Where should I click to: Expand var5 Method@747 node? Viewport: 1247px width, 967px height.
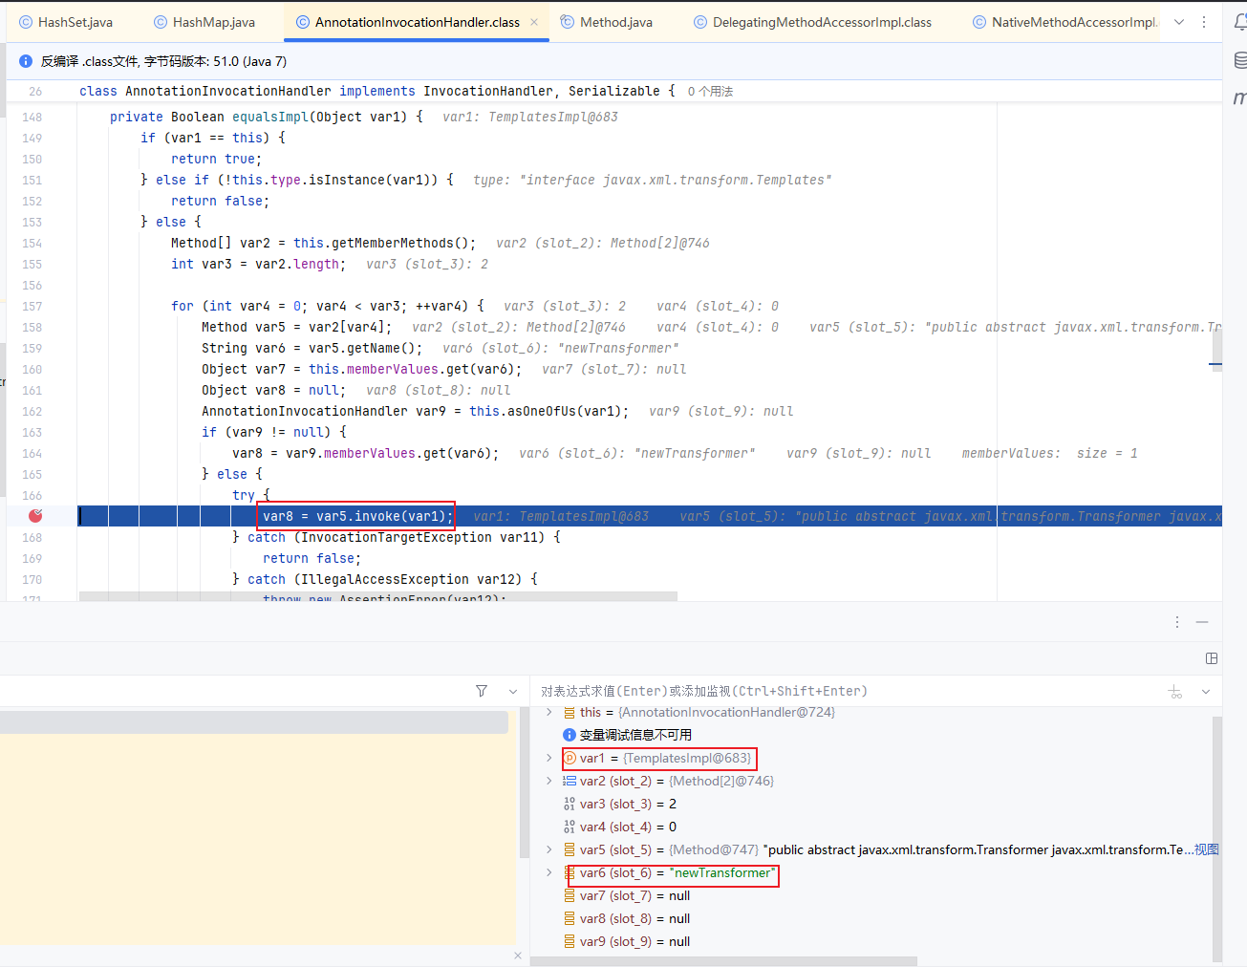[548, 849]
